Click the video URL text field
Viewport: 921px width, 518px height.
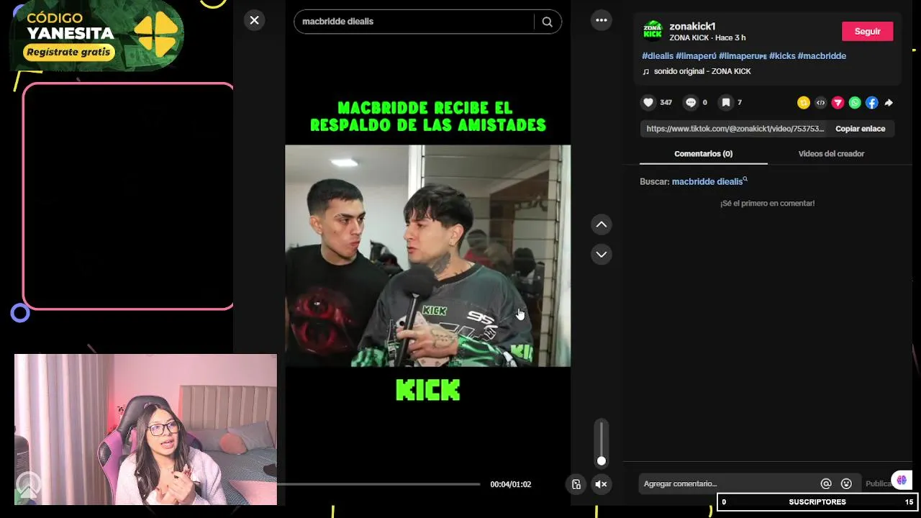point(734,129)
